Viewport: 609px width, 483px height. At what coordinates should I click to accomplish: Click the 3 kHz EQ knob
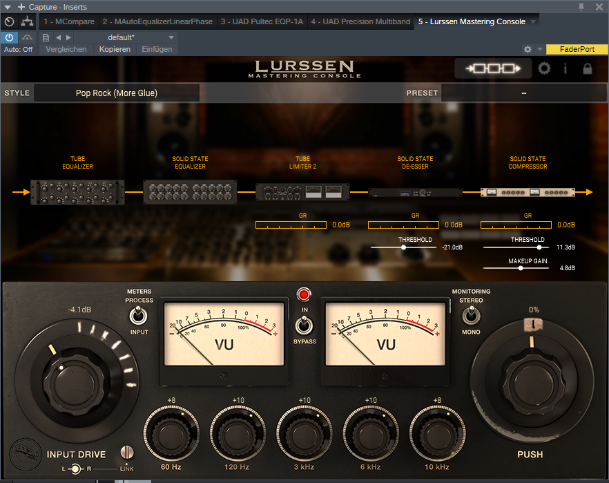tap(304, 434)
